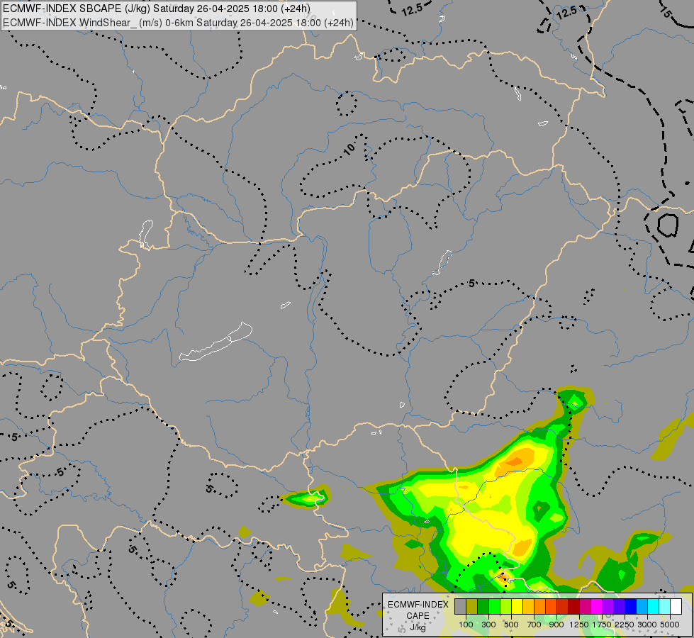Click the legend value 100
Image resolution: width=694 pixels, height=638 pixels.
coord(466,625)
